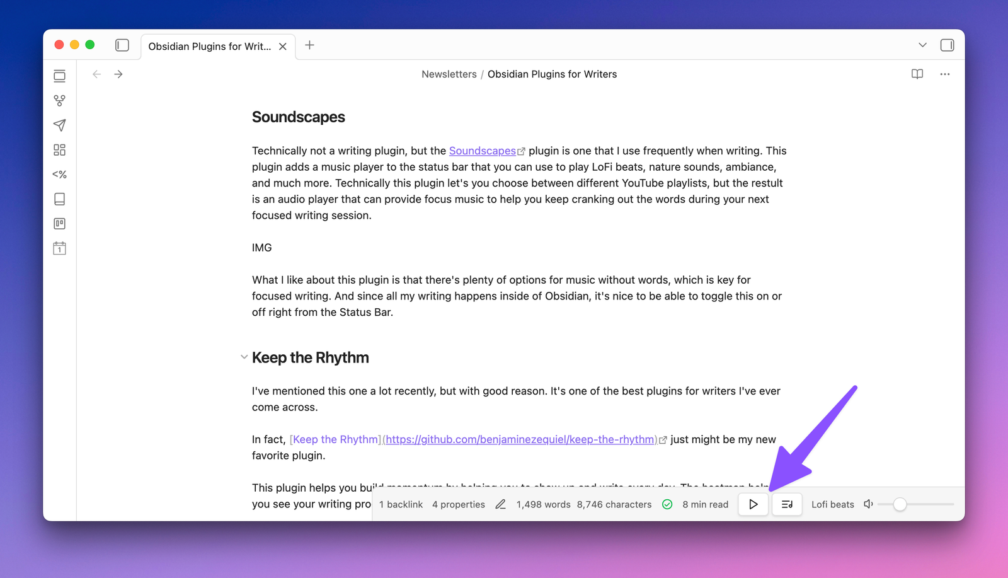Click the calendar icon in sidebar

pos(59,248)
